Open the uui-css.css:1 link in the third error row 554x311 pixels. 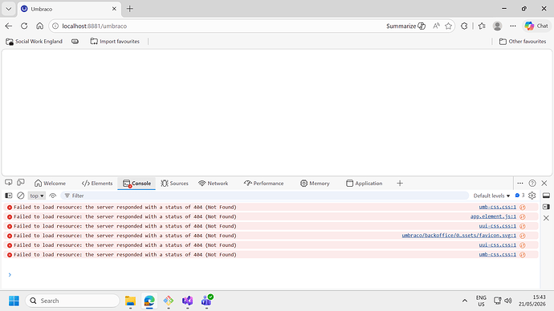click(498, 226)
